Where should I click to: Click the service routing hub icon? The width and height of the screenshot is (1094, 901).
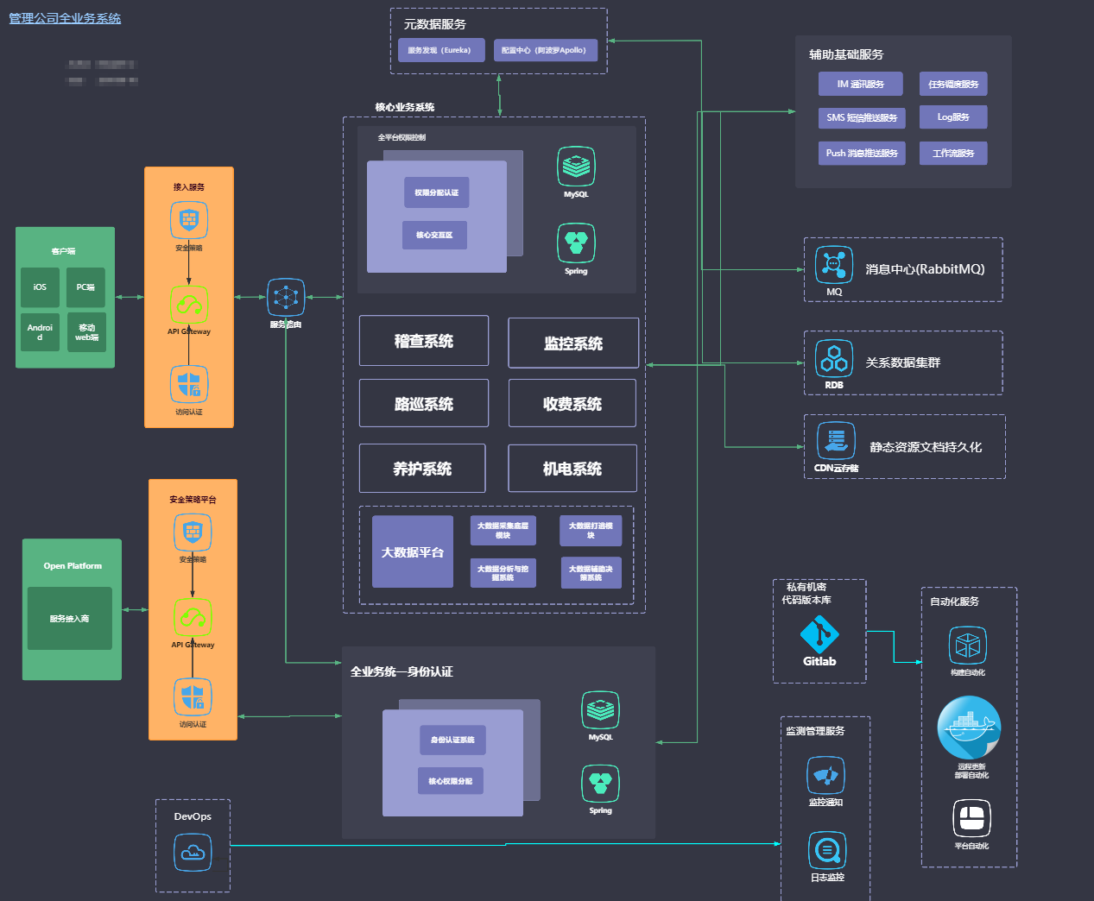click(286, 298)
